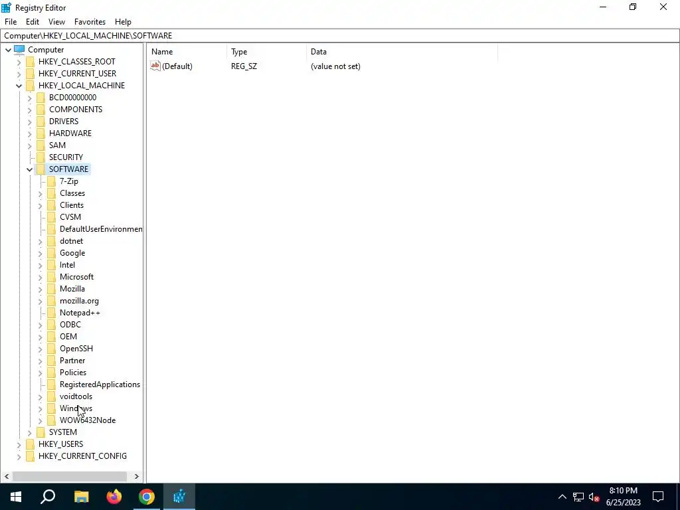Open the Windows Start menu
The height and width of the screenshot is (510, 680).
pos(16,497)
